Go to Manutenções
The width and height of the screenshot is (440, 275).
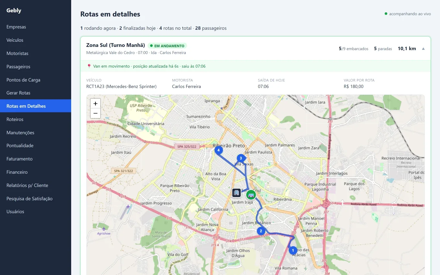36,133
